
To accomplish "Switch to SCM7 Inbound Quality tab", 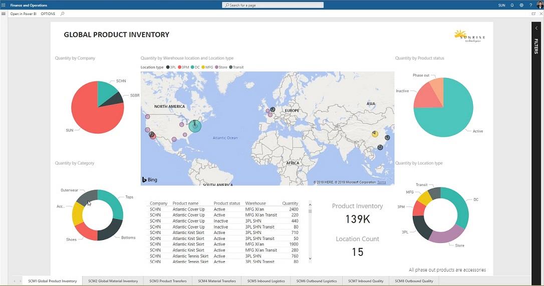I will pyautogui.click(x=366, y=281).
